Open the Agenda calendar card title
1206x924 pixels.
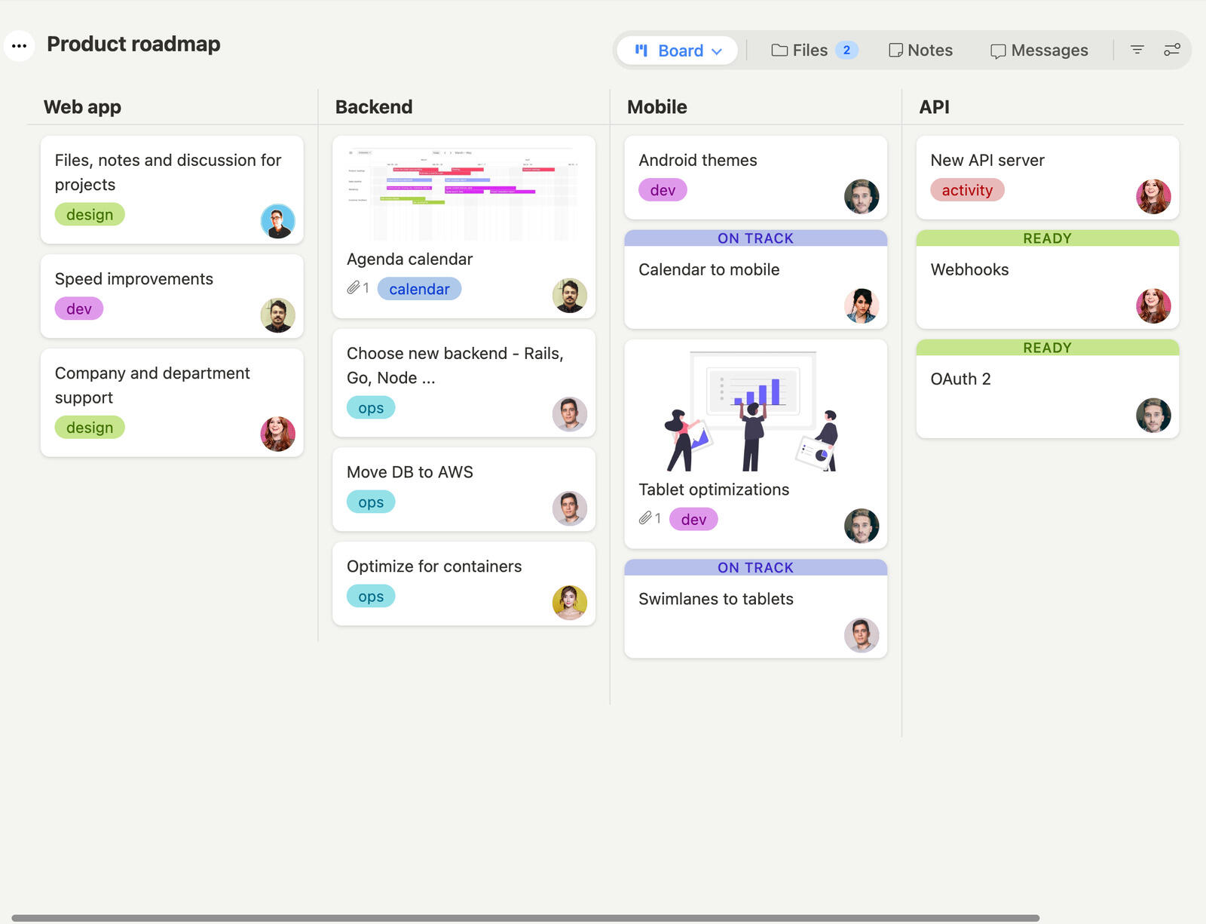[409, 259]
